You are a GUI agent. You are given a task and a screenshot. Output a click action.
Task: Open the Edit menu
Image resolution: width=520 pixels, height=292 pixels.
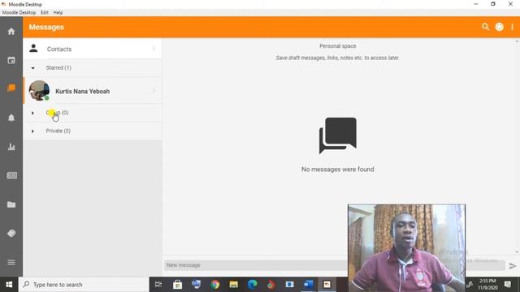click(45, 13)
